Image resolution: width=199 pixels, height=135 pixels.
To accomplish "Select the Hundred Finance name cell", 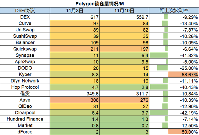I will (x=25, y=119).
